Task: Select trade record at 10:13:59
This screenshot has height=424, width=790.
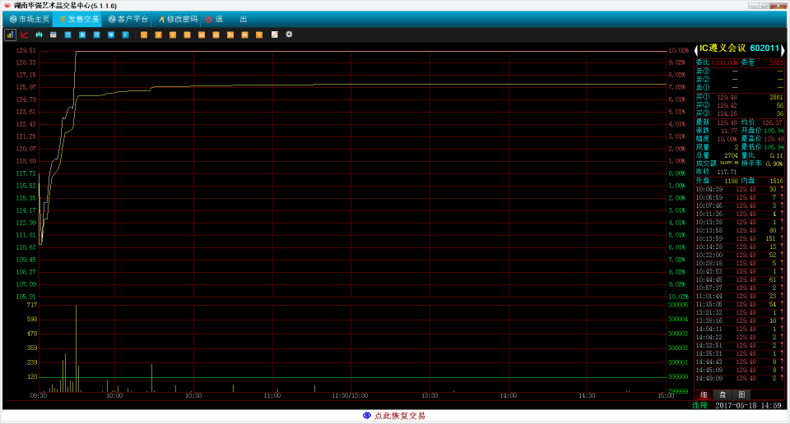Action: click(x=740, y=238)
